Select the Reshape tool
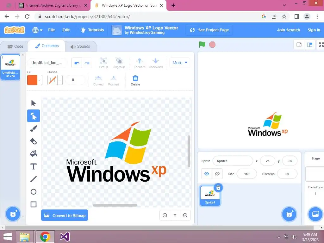This screenshot has width=324, height=243. [x=33, y=116]
